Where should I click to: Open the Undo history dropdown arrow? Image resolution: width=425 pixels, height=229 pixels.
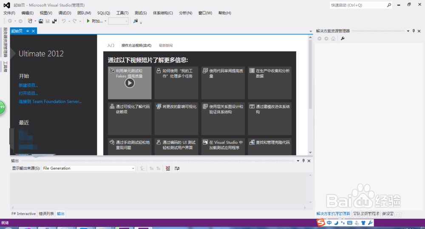69,21
